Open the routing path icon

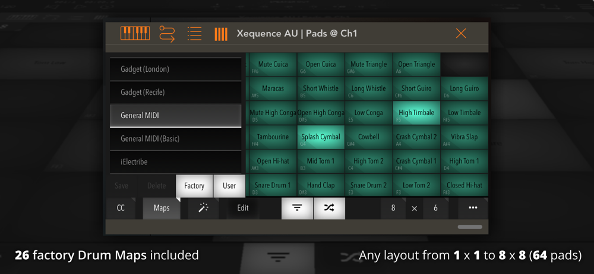point(167,34)
